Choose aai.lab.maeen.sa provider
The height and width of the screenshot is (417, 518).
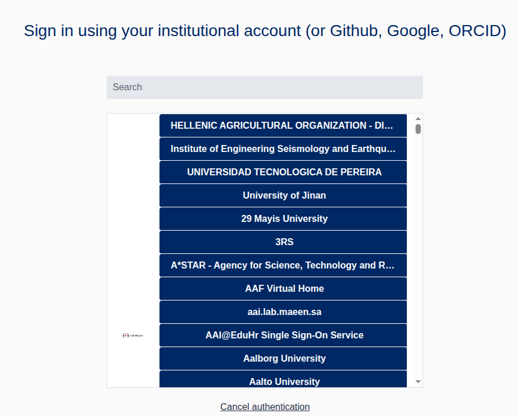(x=283, y=312)
